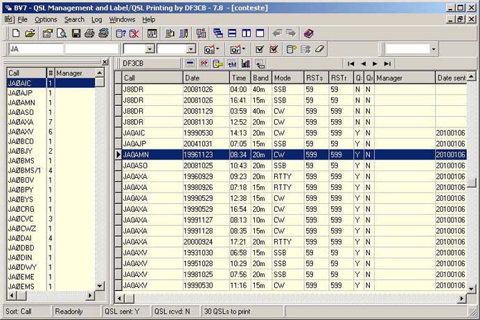Viewport: 480px width, 320px height.
Task: Click the Help book icon
Action: click(308, 33)
